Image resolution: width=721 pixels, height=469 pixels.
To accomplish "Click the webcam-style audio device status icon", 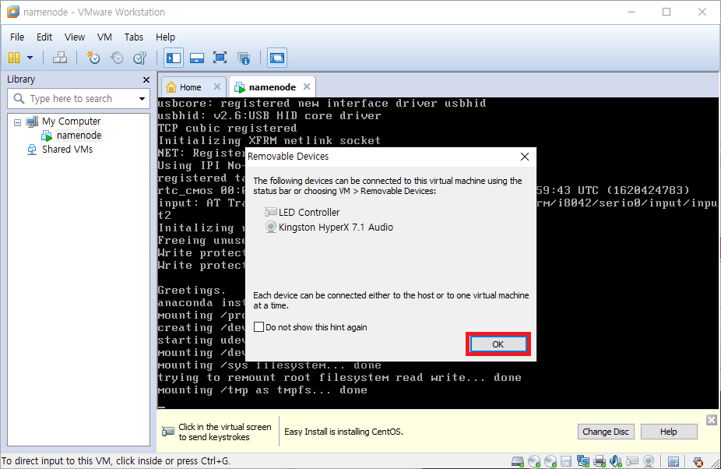I will pos(649,461).
